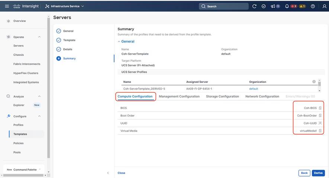Click the profiles table scrollbar
The width and height of the screenshot is (329, 178).
coord(319,84)
